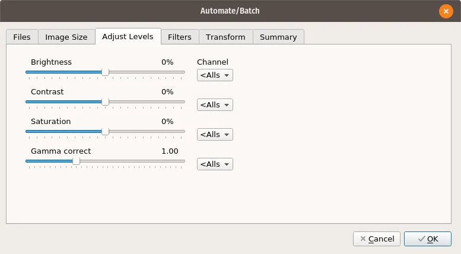Click the Gamma correct slider handle
461x254 pixels.
point(76,161)
